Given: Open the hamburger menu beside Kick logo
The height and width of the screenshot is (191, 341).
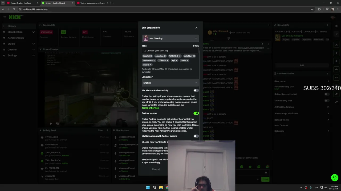Looking at the screenshot, I should pos(5,17).
